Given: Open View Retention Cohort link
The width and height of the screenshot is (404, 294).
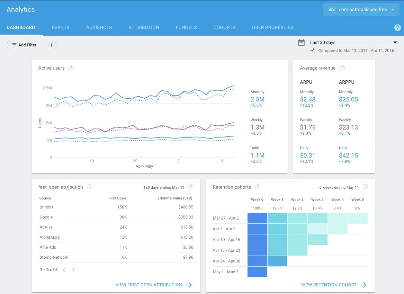Looking at the screenshot, I should [x=329, y=285].
